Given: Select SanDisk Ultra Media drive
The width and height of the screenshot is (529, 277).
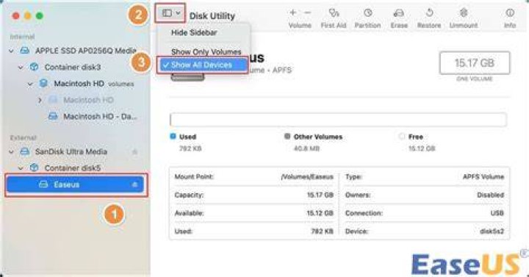Looking at the screenshot, I should pos(71,152).
